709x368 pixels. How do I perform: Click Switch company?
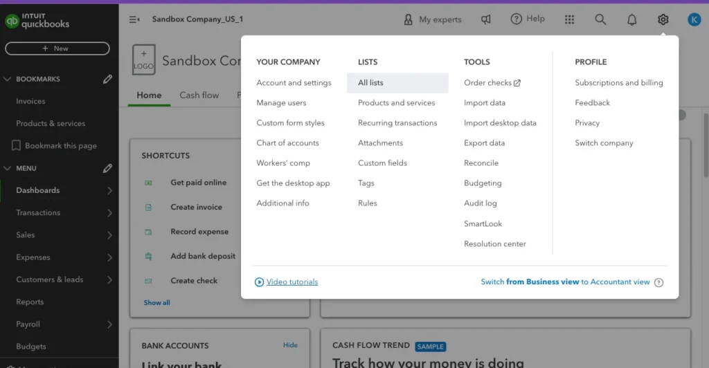pos(604,142)
